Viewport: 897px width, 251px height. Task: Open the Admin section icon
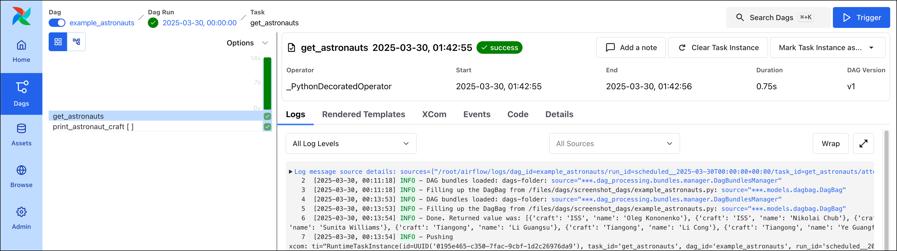[21, 217]
